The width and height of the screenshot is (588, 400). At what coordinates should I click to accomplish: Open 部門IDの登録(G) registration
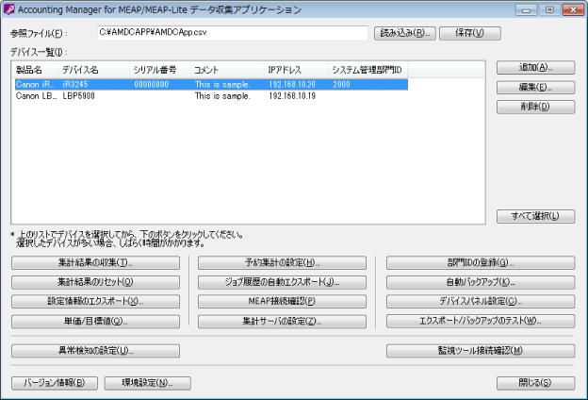pyautogui.click(x=481, y=262)
